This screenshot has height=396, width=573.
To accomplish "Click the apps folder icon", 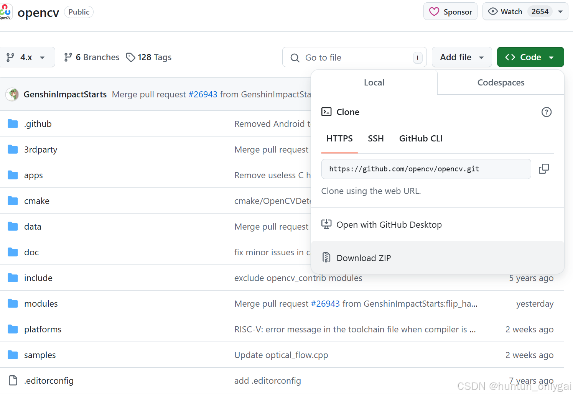I will point(13,175).
